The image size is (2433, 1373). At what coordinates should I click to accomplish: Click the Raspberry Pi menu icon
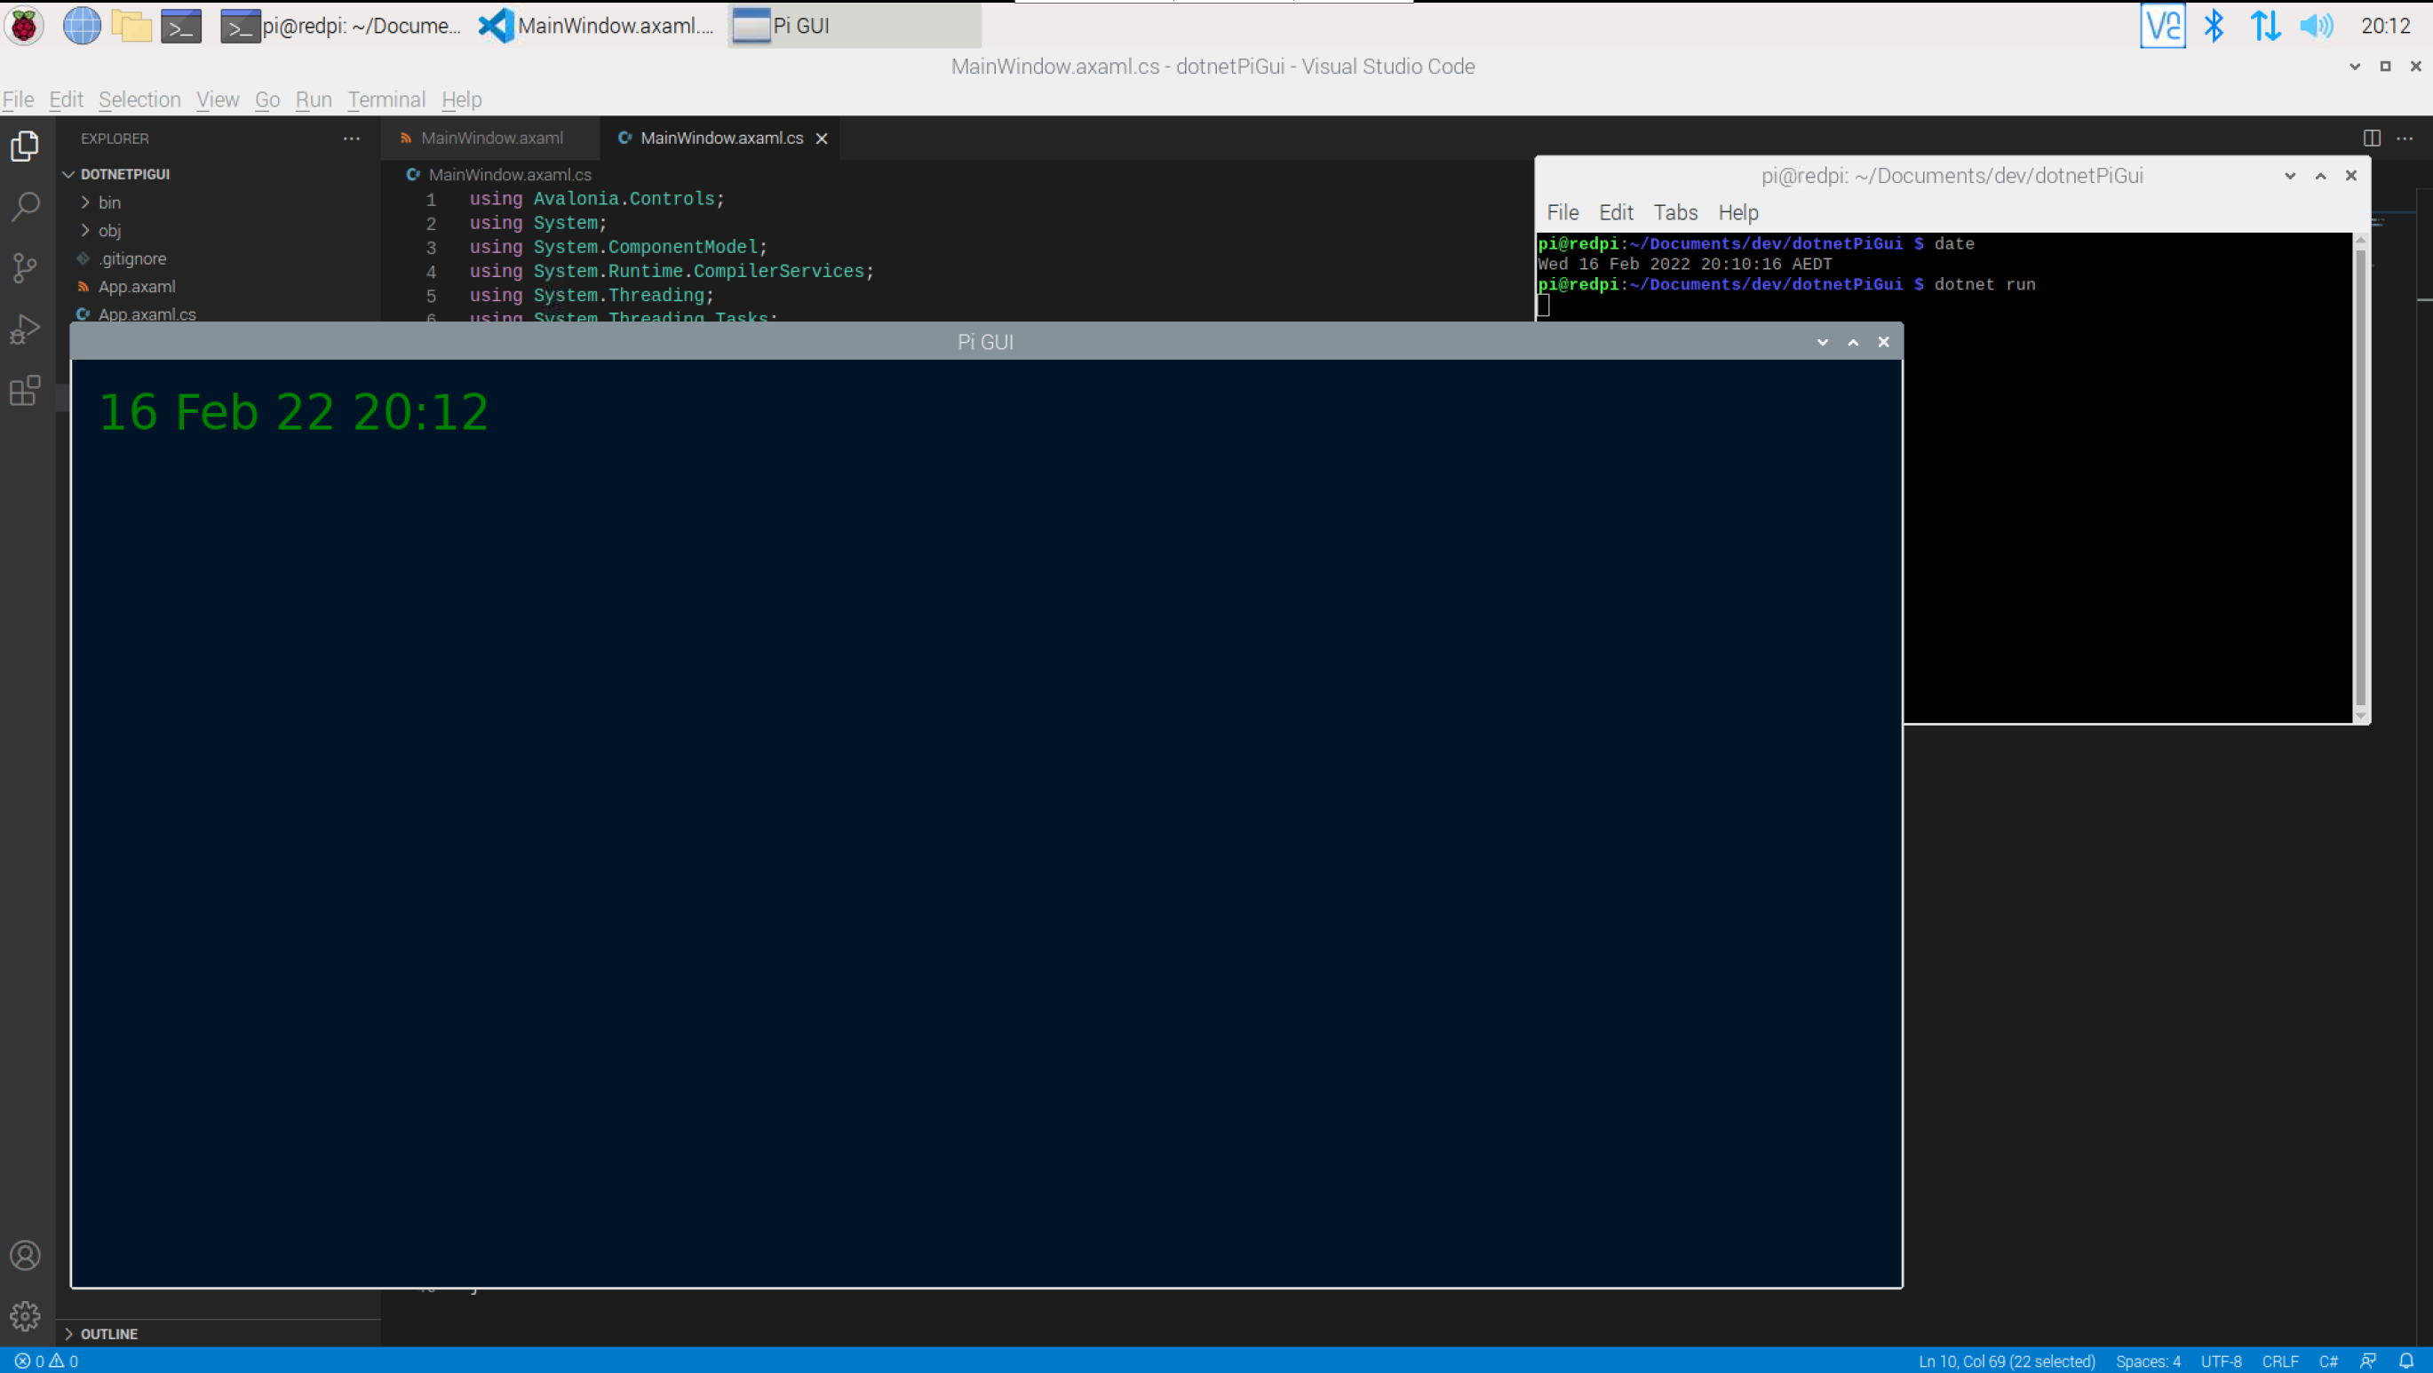[25, 26]
